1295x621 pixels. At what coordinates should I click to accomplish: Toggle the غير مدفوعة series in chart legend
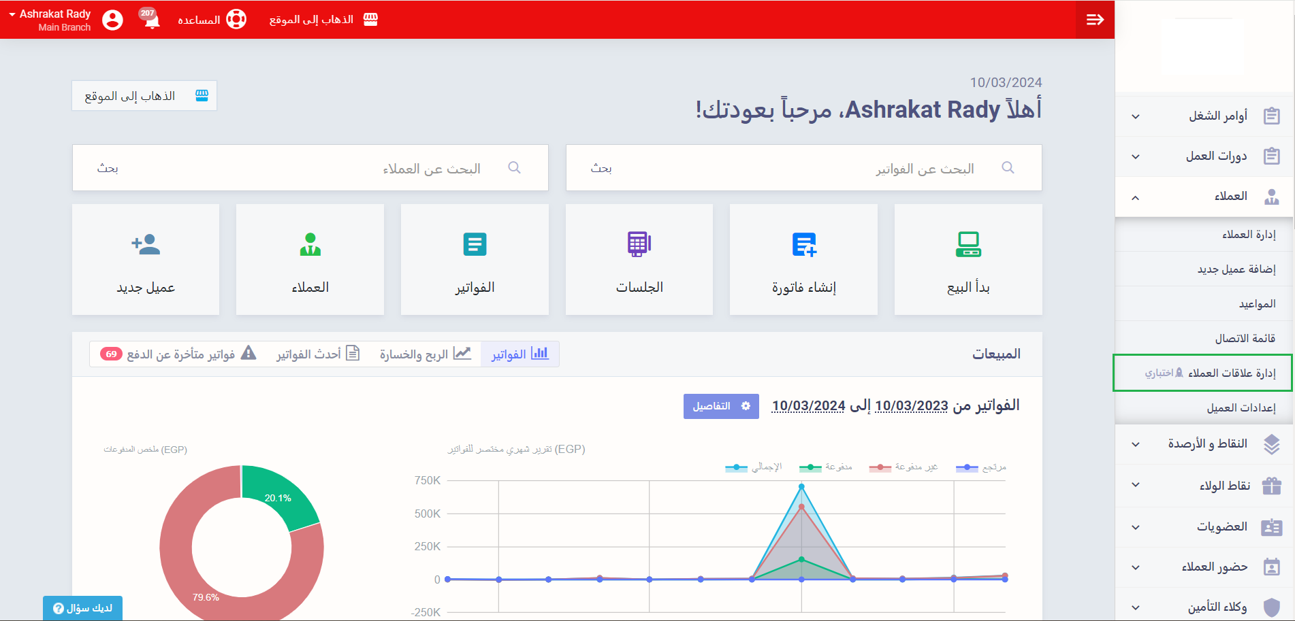click(904, 467)
